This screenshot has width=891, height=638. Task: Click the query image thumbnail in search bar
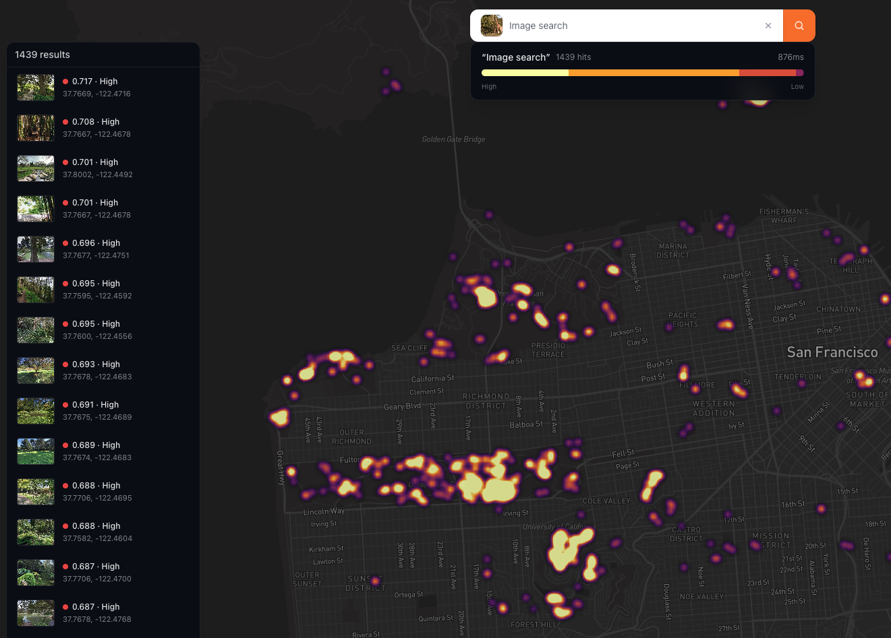pos(491,26)
